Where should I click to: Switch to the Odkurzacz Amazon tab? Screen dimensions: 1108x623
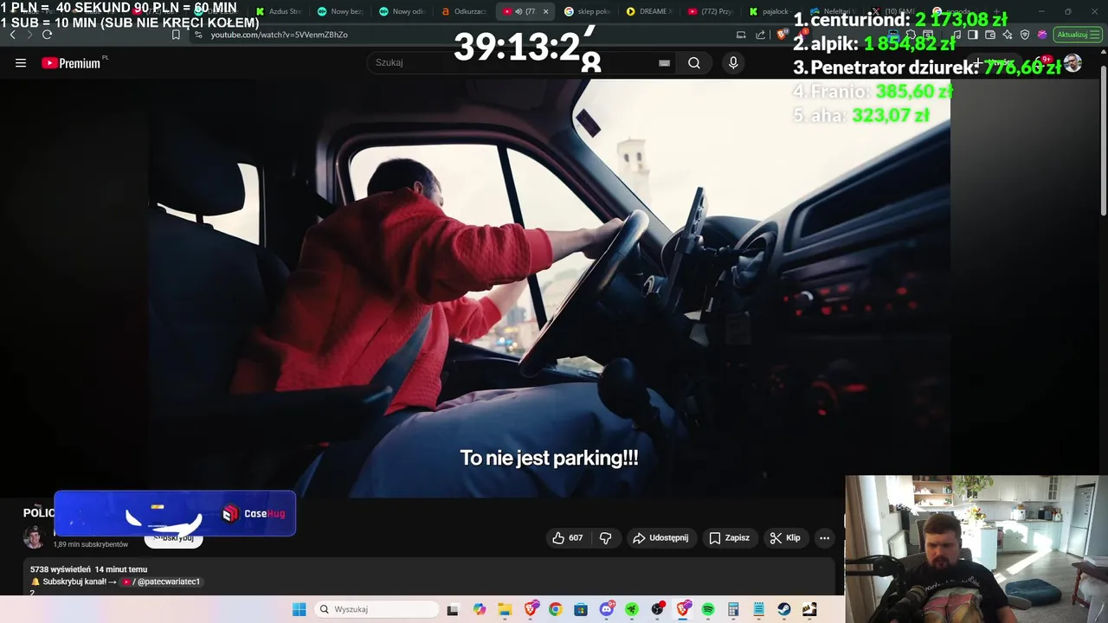pyautogui.click(x=464, y=11)
